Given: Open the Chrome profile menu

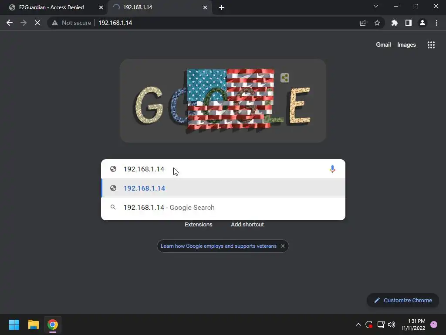Looking at the screenshot, I should click(422, 23).
